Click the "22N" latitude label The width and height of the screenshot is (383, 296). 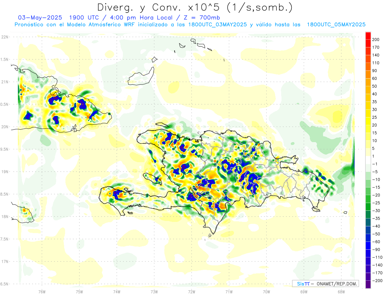pos(5,37)
